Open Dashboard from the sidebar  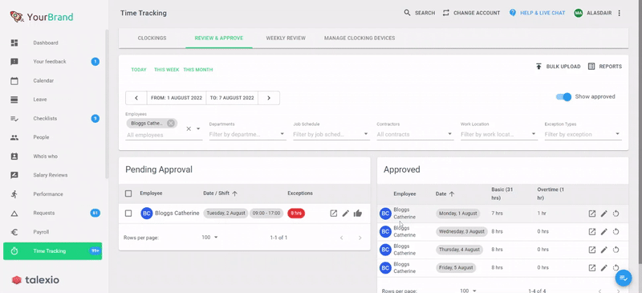pos(46,43)
